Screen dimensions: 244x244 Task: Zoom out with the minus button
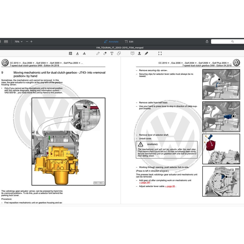[x=27, y=42]
